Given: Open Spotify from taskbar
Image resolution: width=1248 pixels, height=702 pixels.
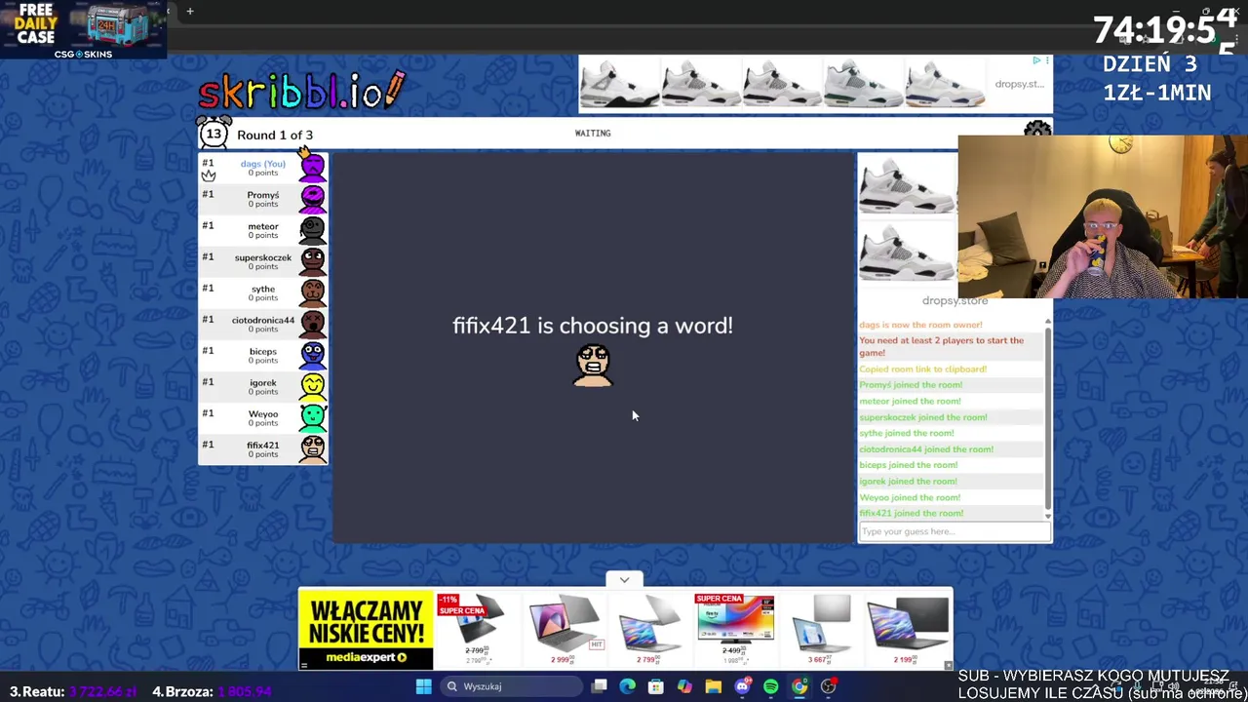Looking at the screenshot, I should click(x=770, y=686).
